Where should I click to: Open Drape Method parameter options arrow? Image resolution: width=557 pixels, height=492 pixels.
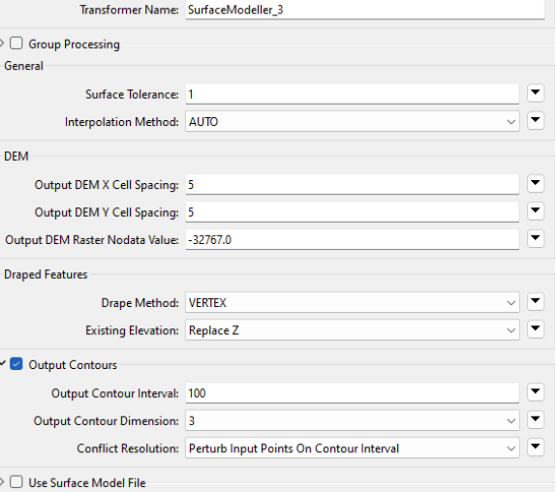tap(536, 302)
